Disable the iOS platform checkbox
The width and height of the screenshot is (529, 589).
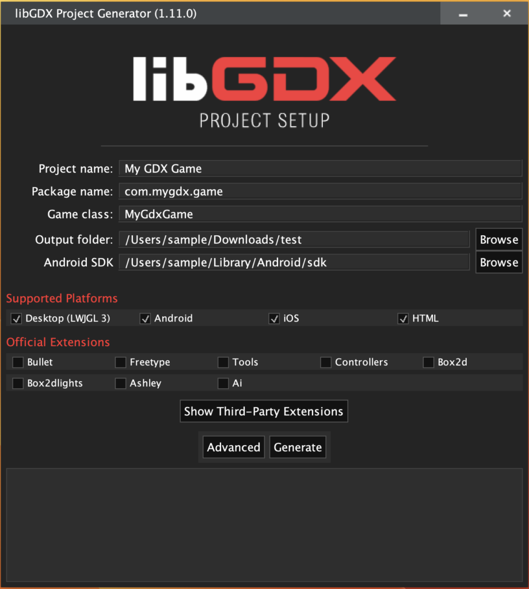tap(275, 319)
